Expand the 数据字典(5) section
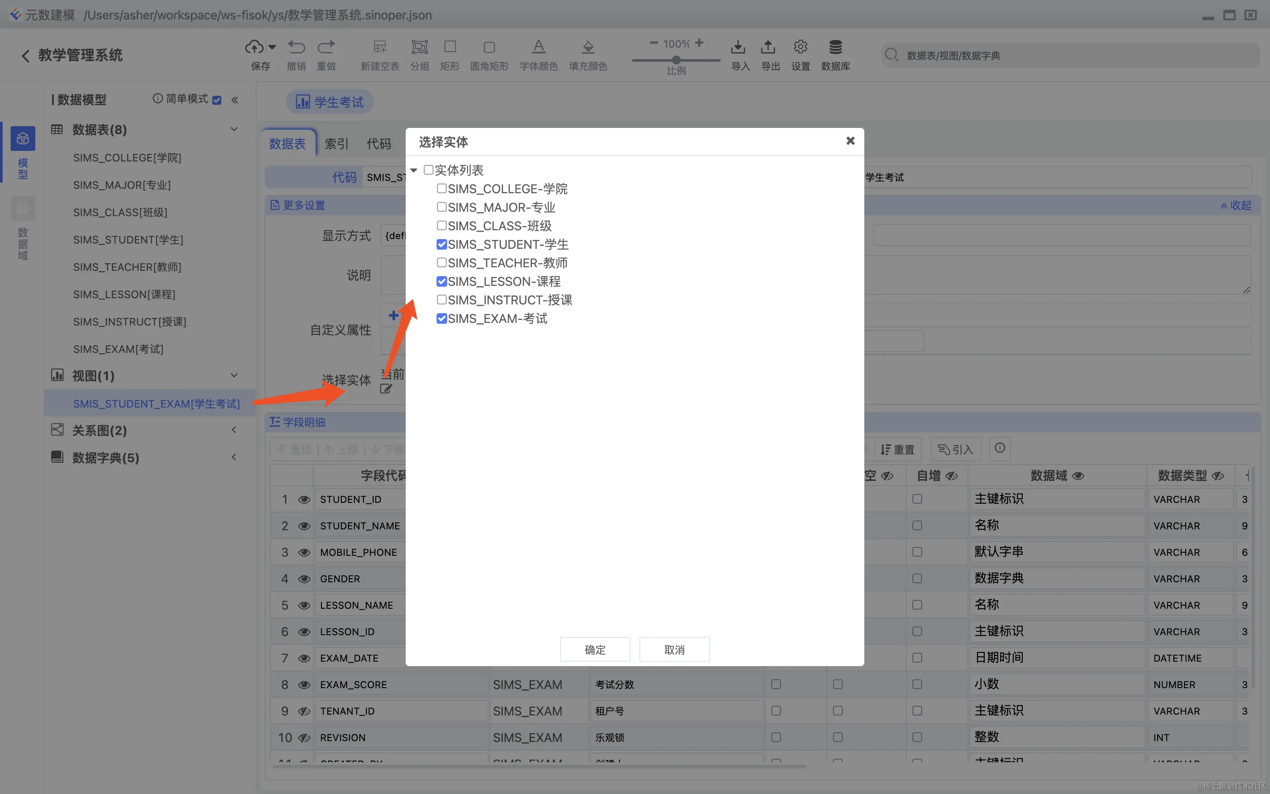Viewport: 1270px width, 794px height. (x=234, y=457)
